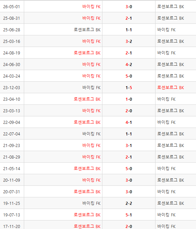Click the 4-2 score result
Image resolution: width=196 pixels, height=229 pixels.
coord(129,65)
